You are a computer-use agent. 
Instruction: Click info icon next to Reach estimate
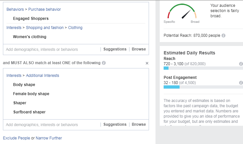(241, 64)
